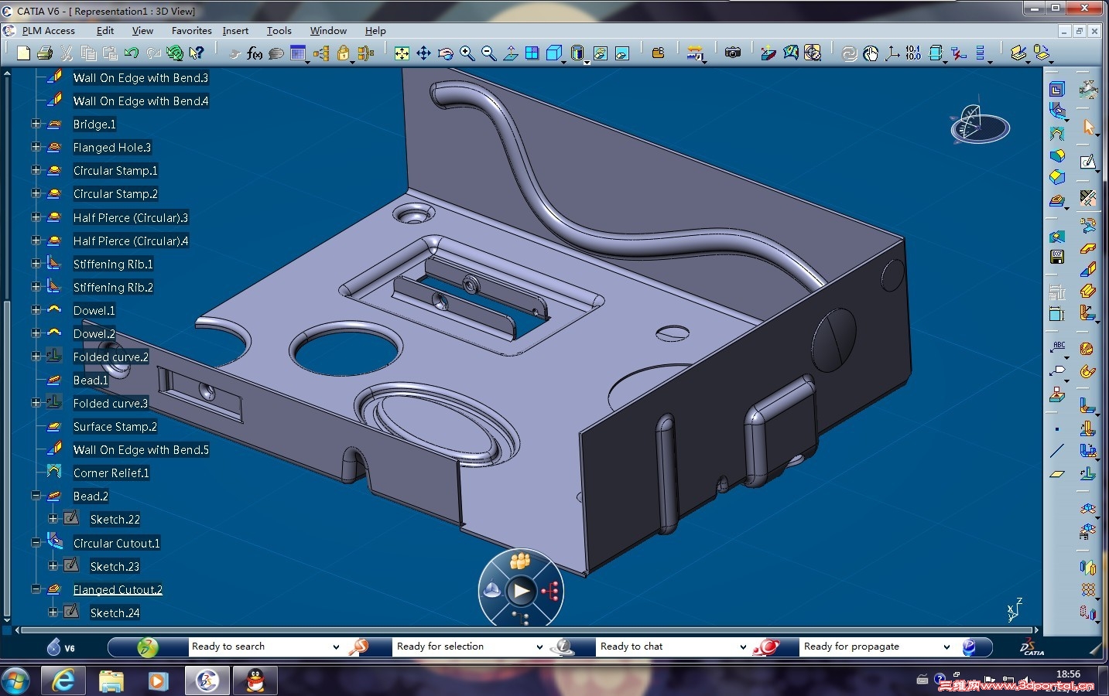Click the shading view mode cylinder icon

(577, 53)
